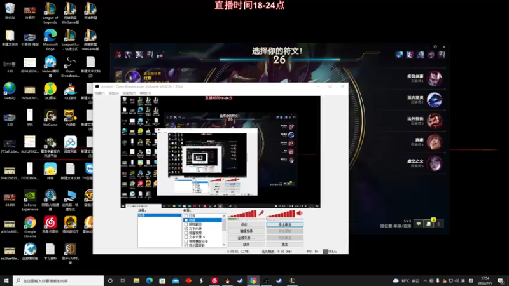The width and height of the screenshot is (509, 286).
Task: Launch the Open Broadcaster desktop shortcut
Action: pyautogui.click(x=70, y=67)
